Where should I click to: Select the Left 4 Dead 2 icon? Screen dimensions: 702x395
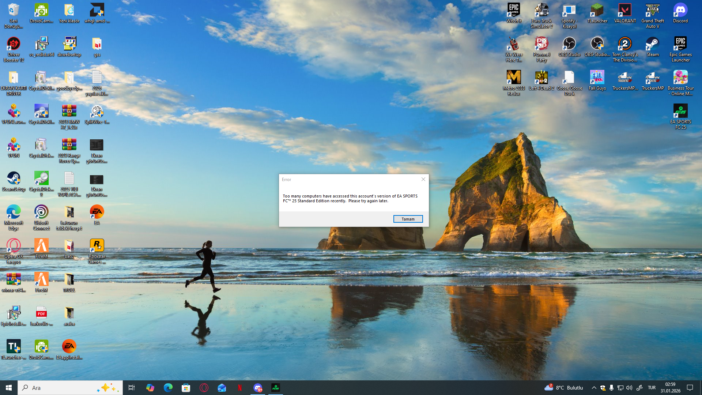coord(541,80)
